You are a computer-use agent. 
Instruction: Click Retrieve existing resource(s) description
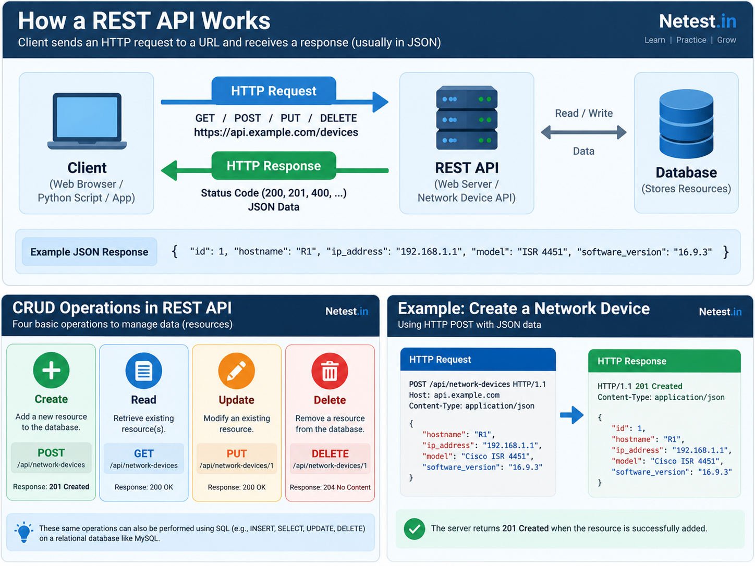tap(144, 424)
